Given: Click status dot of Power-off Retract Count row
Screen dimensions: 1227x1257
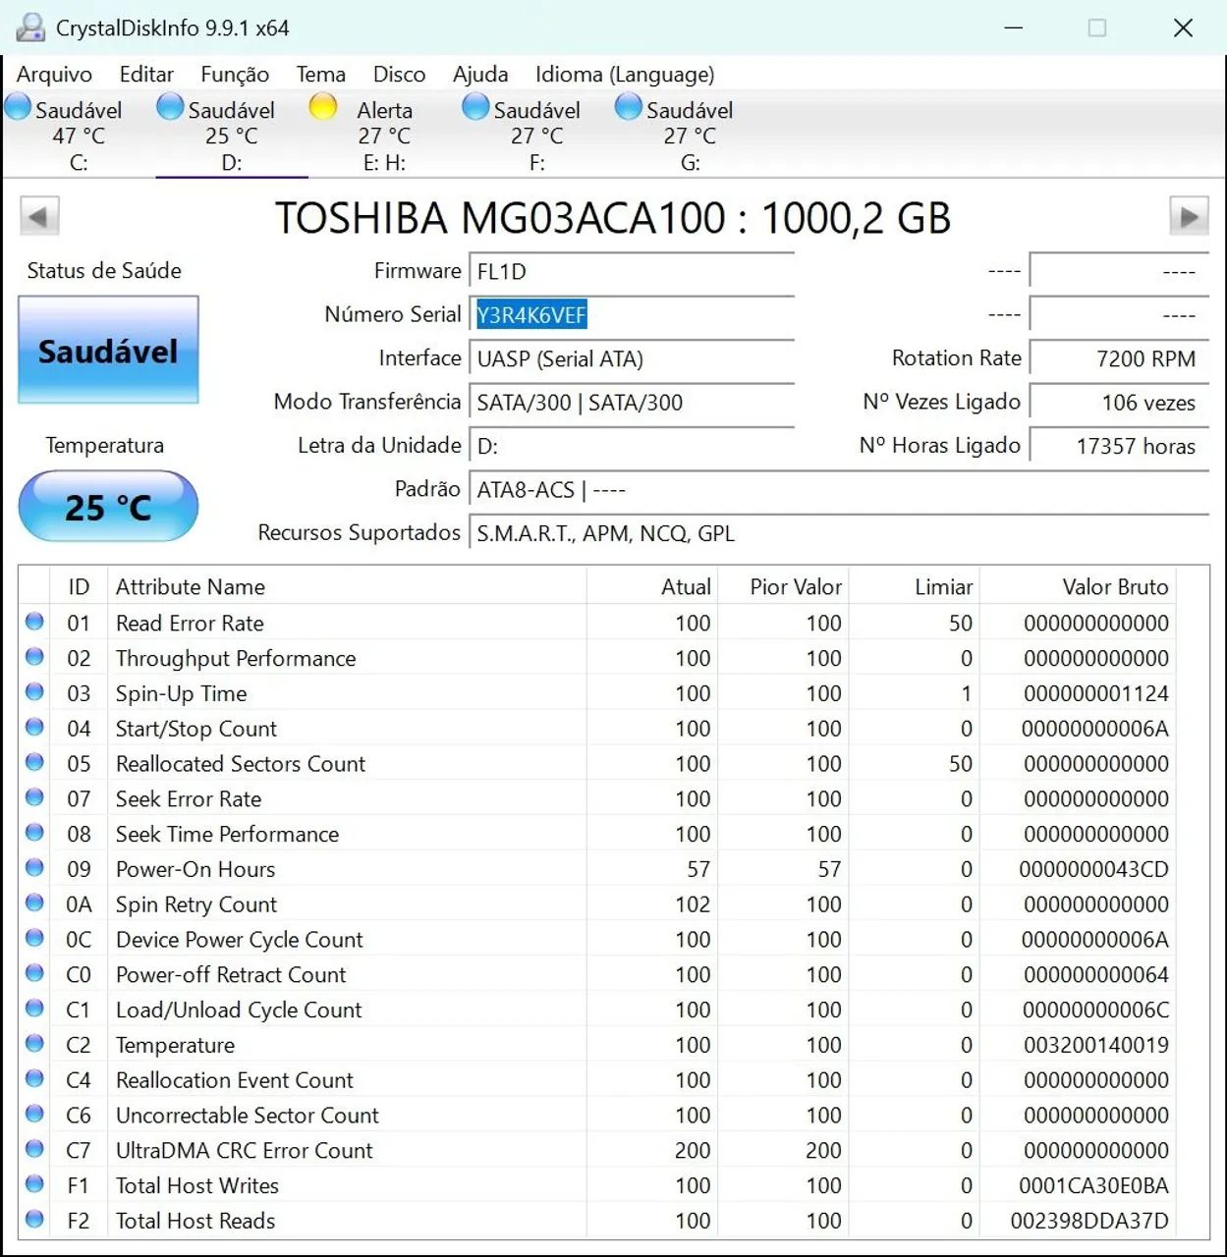Looking at the screenshot, I should [34, 973].
